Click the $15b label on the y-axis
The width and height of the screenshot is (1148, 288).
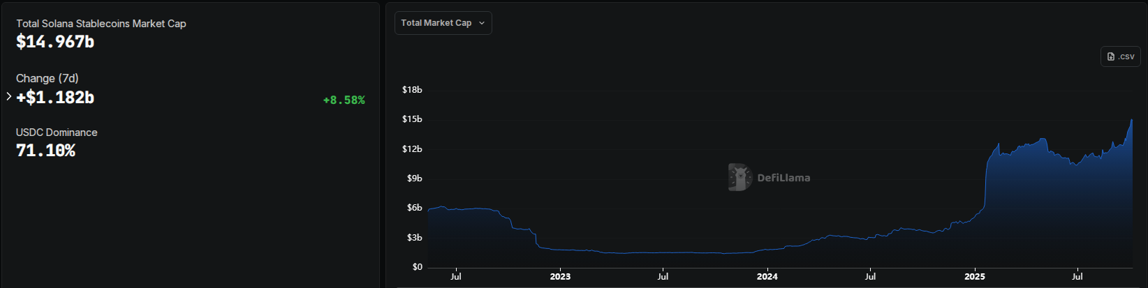(412, 119)
